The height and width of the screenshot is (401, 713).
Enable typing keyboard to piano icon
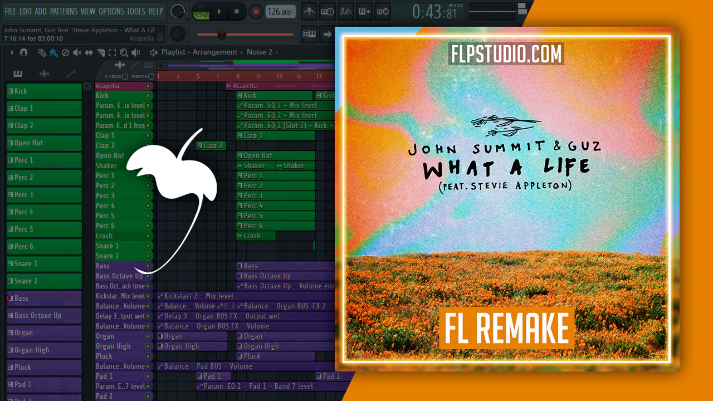309,34
